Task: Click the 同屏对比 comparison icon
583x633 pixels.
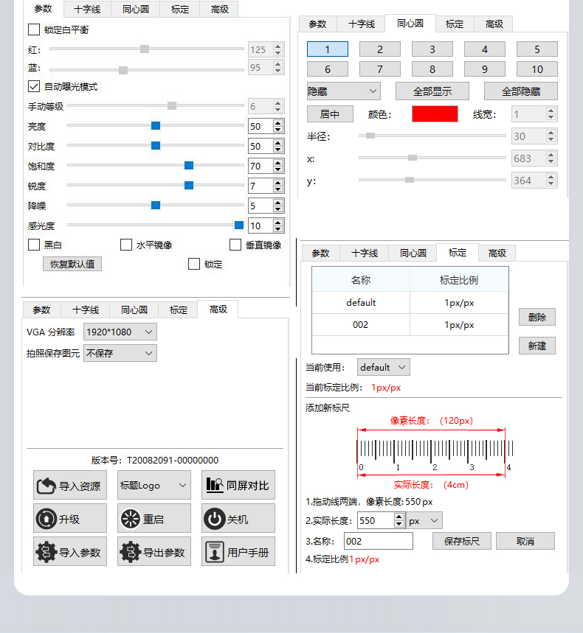Action: (215, 485)
